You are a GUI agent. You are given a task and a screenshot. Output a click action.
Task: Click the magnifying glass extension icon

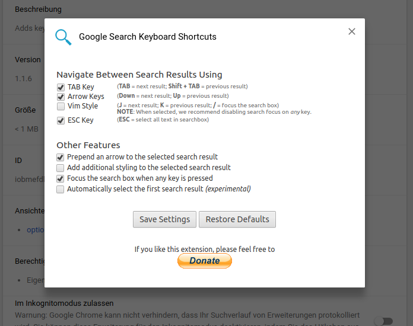coord(63,37)
